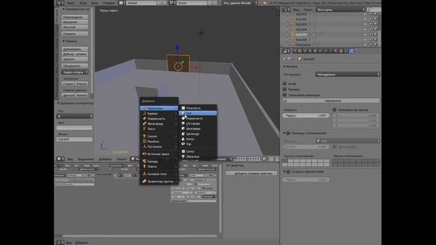The height and width of the screenshot is (245, 436).
Task: Click the Тор torus icon entry
Action: [183, 144]
